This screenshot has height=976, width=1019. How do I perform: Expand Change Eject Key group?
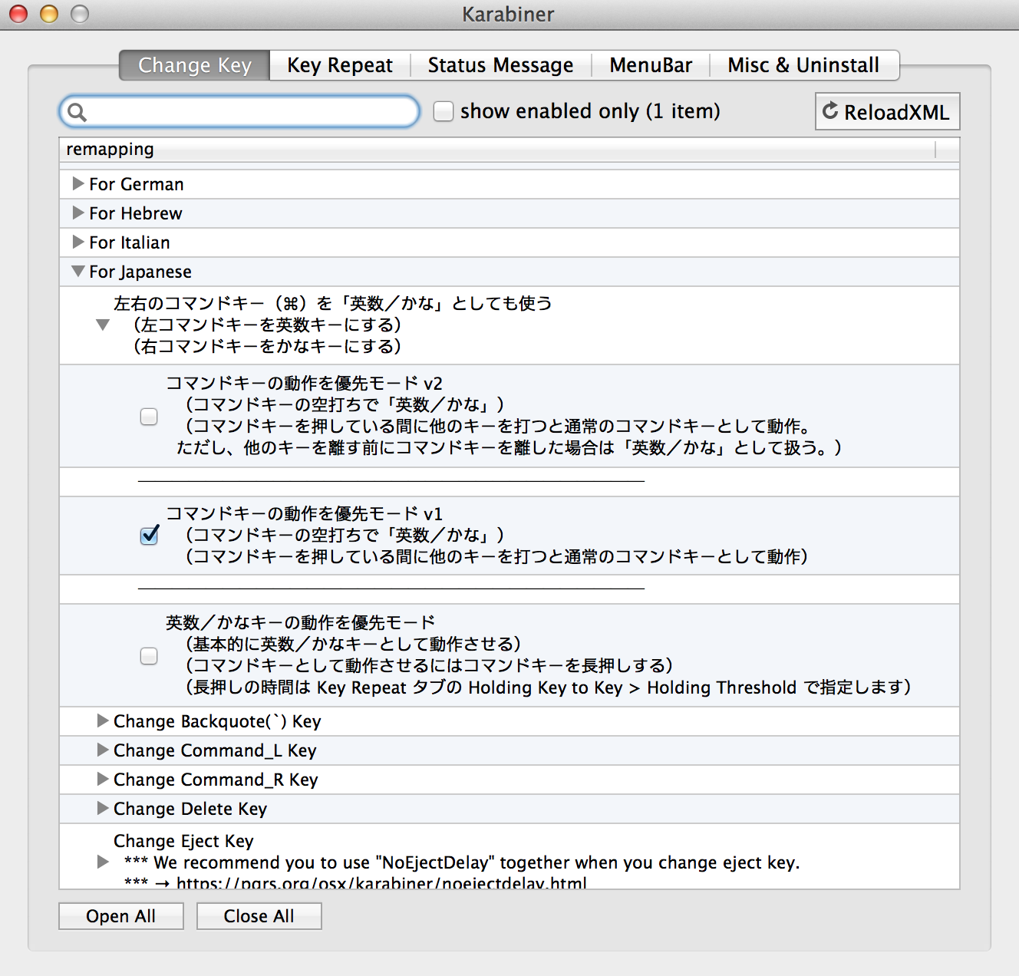pyautogui.click(x=102, y=862)
